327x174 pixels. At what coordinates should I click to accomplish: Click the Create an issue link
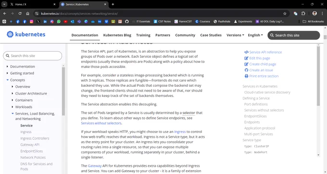point(259,70)
